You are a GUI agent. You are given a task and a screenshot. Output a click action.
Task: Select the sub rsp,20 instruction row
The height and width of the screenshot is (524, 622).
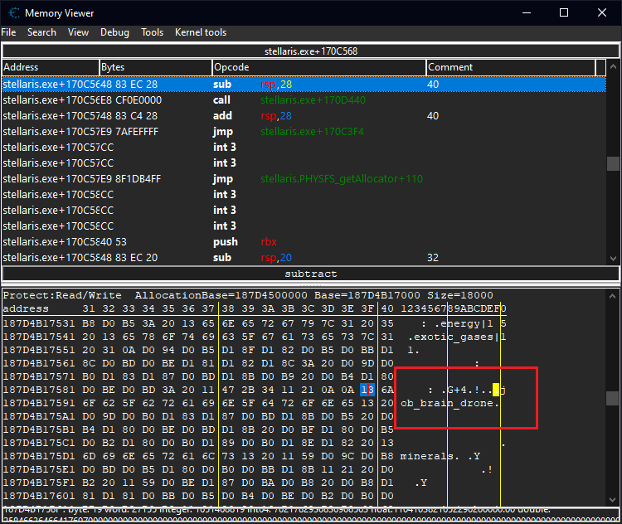(304, 257)
